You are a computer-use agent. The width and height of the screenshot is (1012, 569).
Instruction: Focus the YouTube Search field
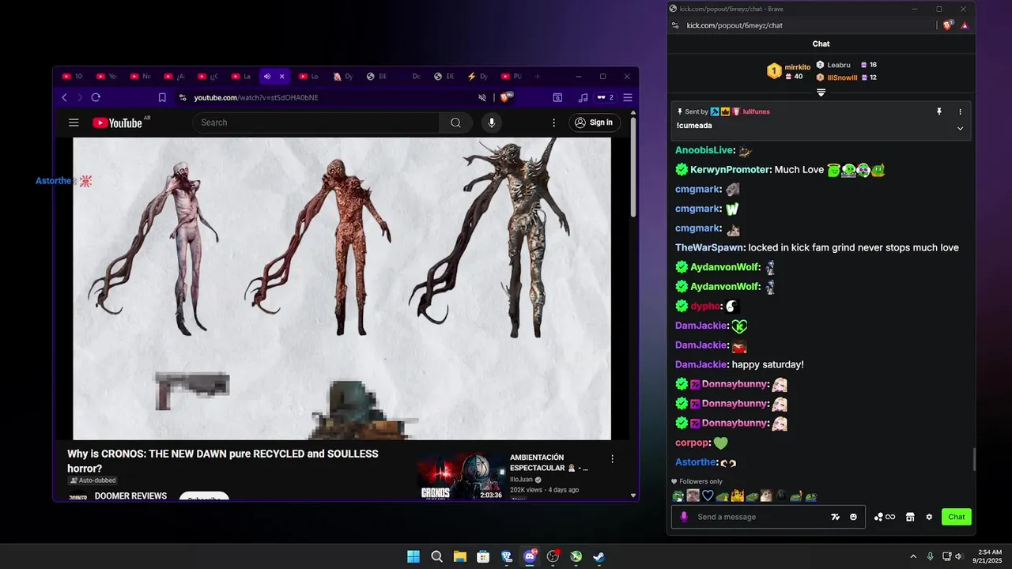tap(316, 122)
